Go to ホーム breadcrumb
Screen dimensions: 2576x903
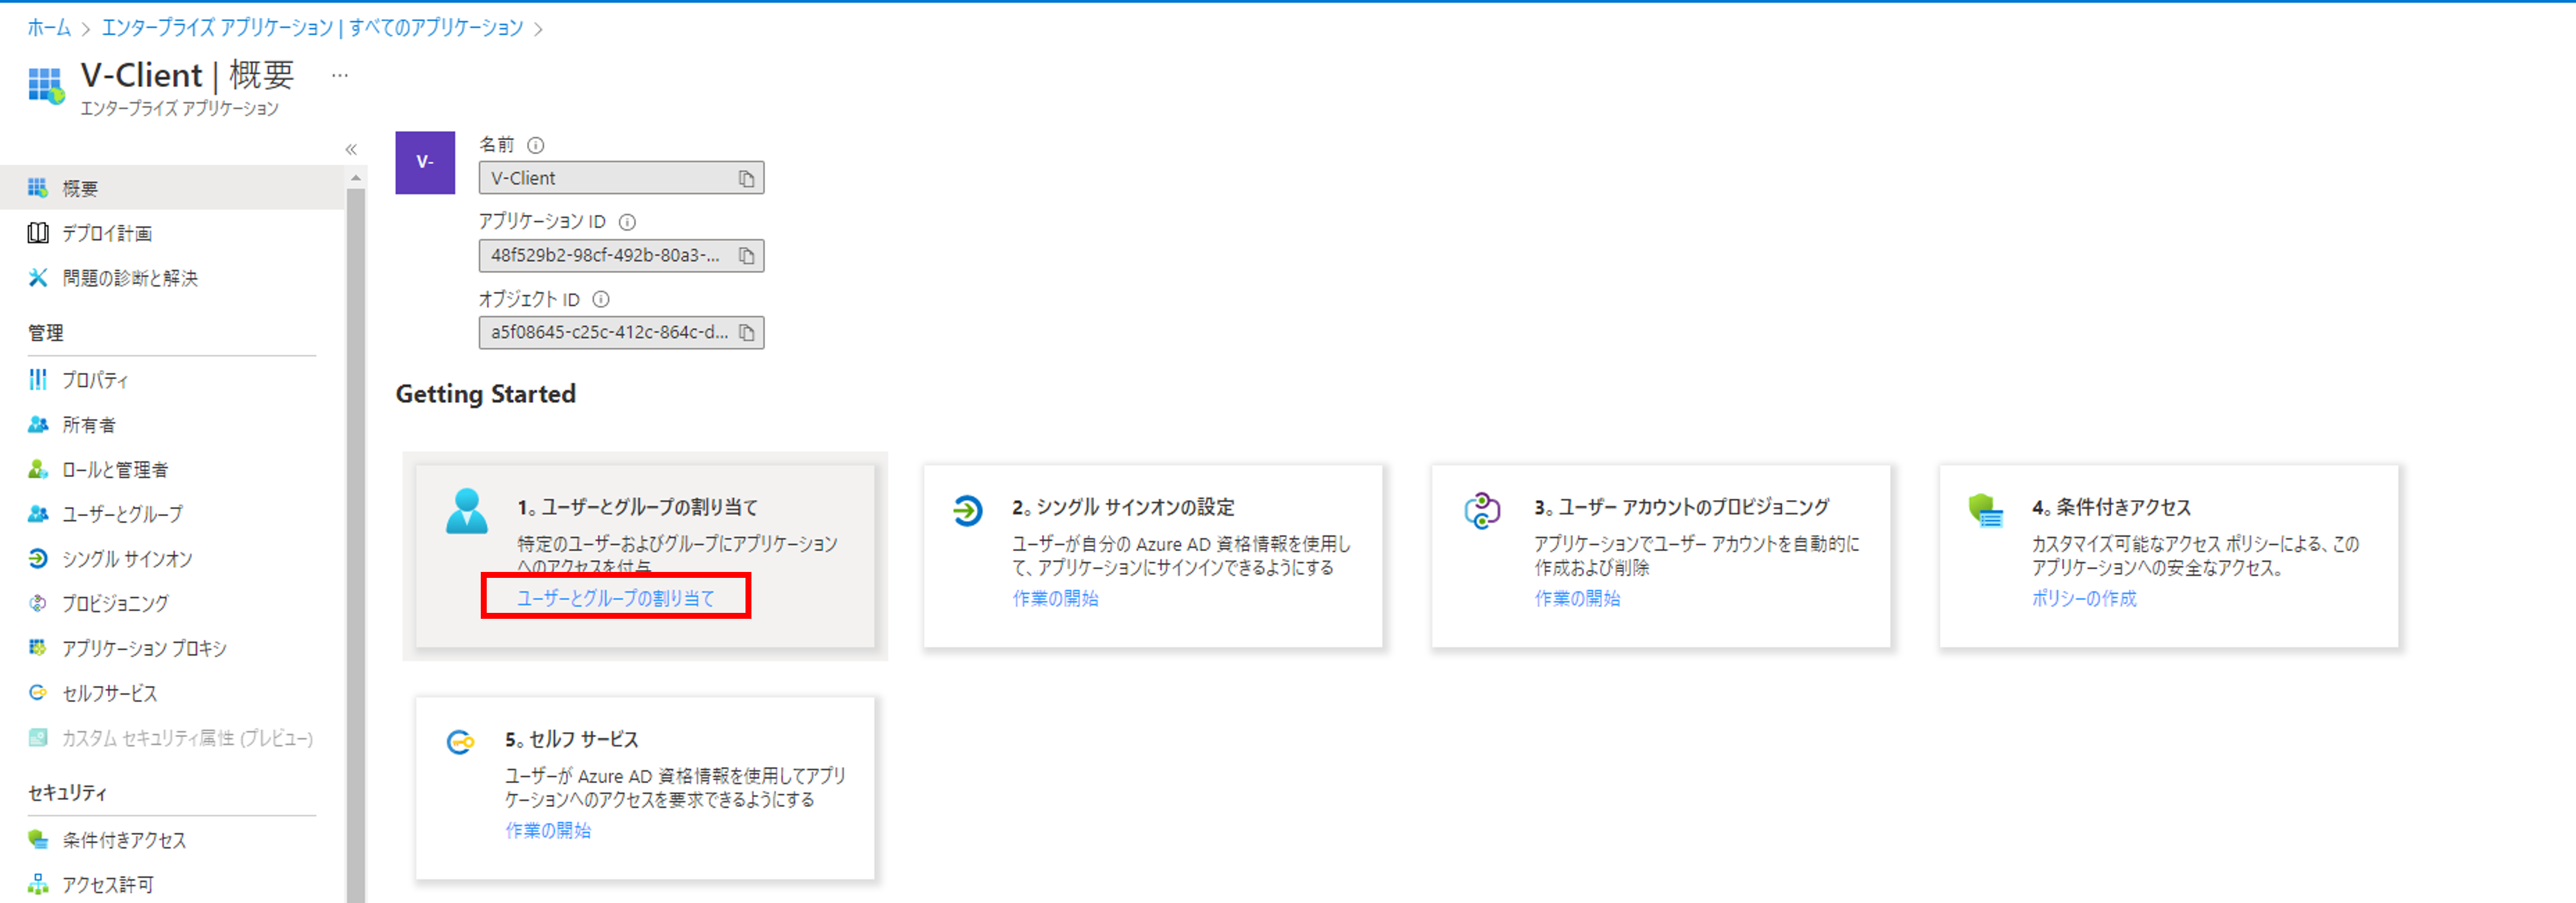pyautogui.click(x=49, y=28)
